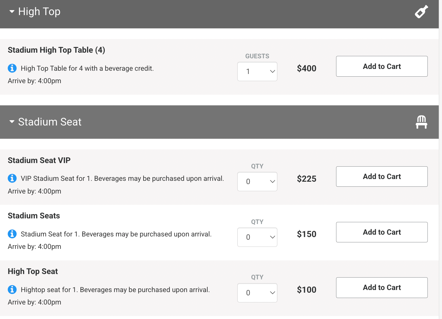Add $100 High Top Seat to cart
Viewport: 442px width, 319px height.
(x=381, y=287)
